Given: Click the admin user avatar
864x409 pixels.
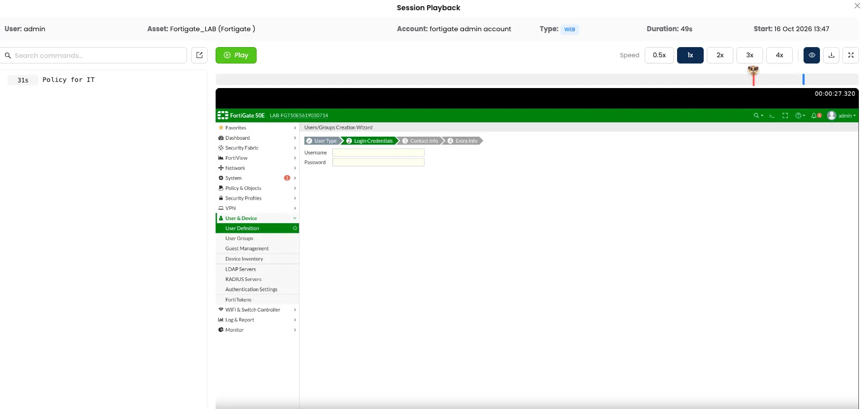Looking at the screenshot, I should click(x=832, y=116).
